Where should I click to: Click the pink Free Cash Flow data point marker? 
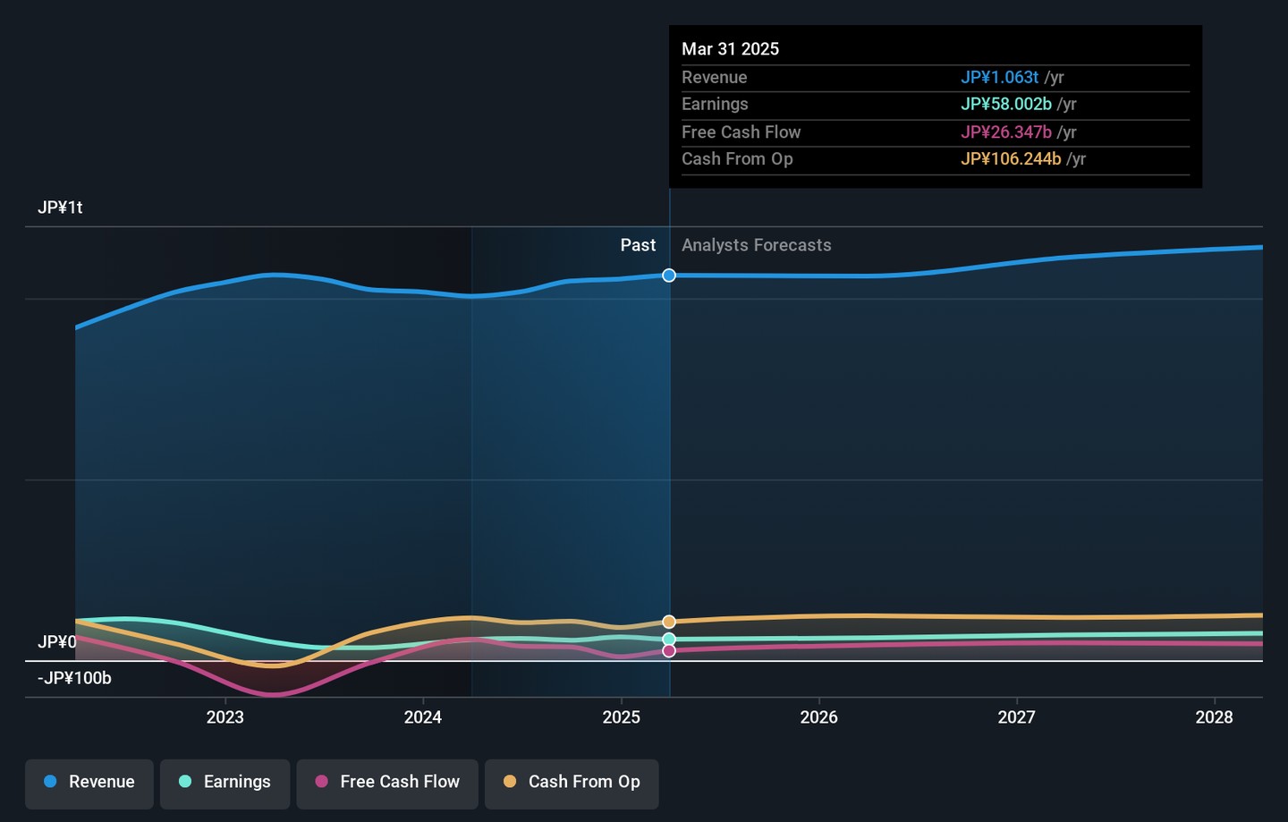[x=669, y=651]
